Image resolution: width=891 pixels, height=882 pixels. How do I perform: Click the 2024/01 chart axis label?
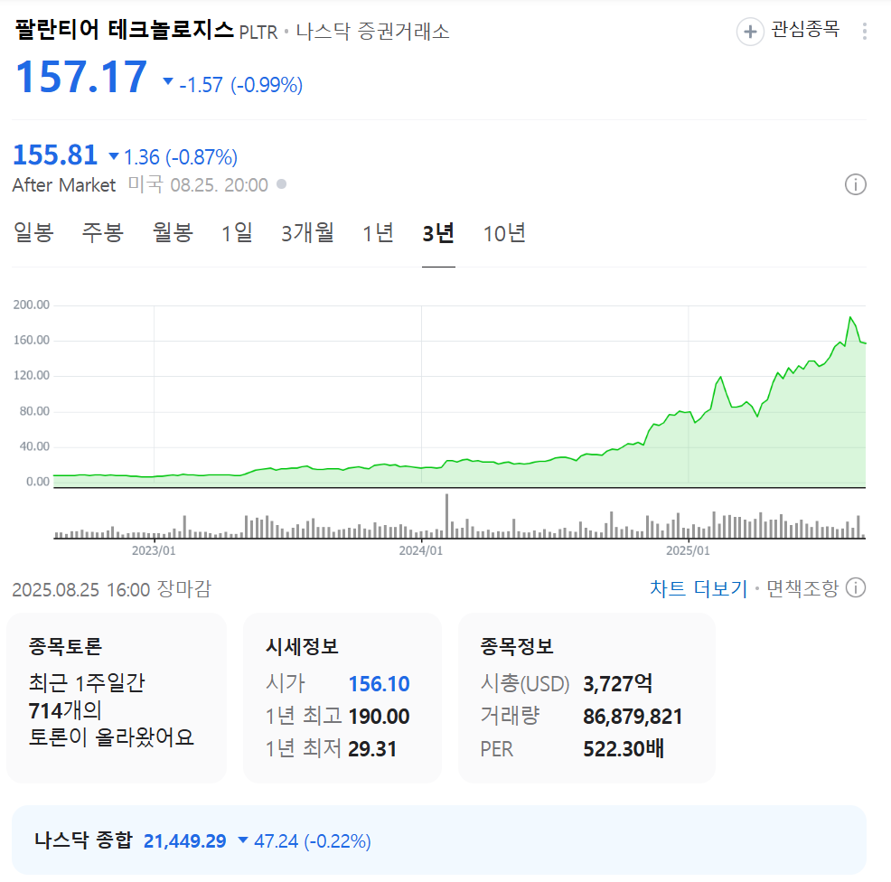pyautogui.click(x=420, y=550)
